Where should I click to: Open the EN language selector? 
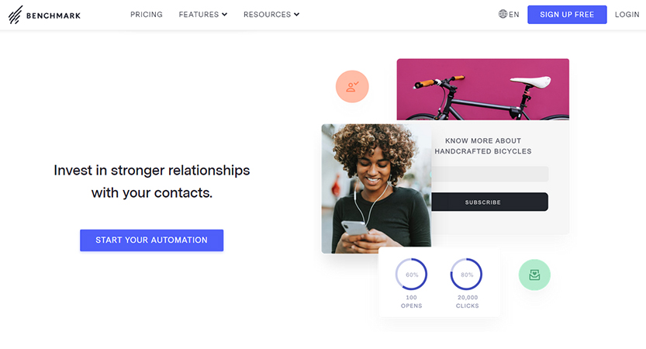click(509, 15)
